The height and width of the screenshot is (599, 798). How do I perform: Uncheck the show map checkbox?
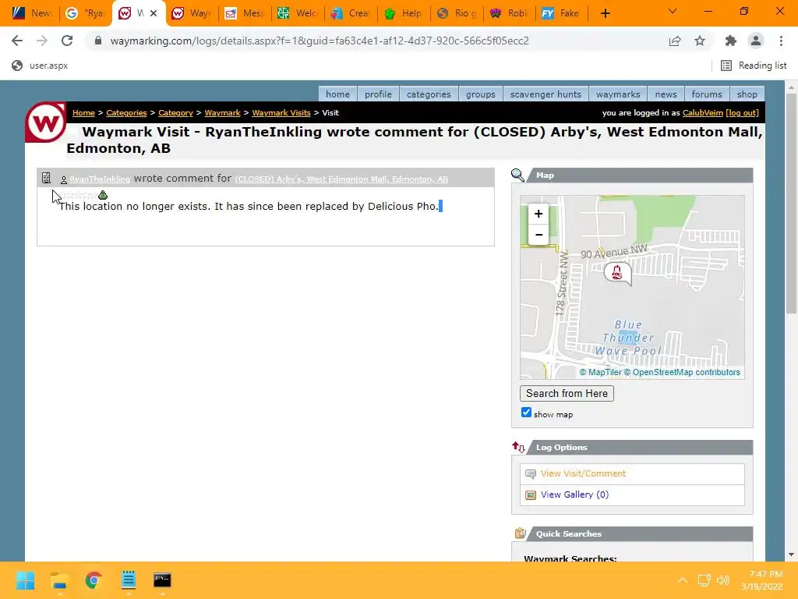[x=526, y=413]
